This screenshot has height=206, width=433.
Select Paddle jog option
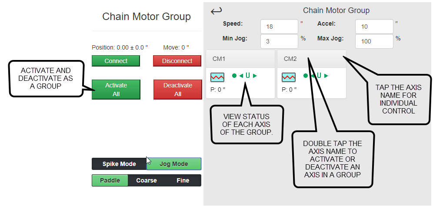(x=110, y=180)
